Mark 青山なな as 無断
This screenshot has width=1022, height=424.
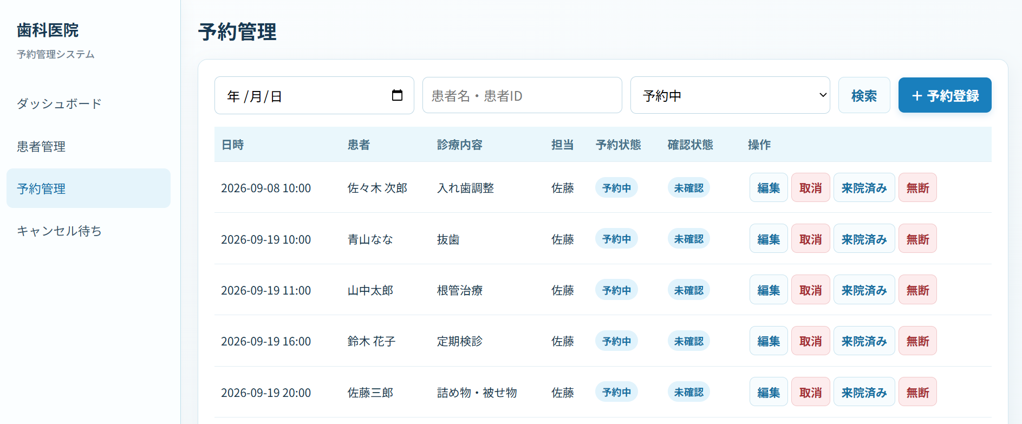(917, 239)
